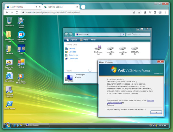Click the Explorer forward arrow button

coord(71,34)
